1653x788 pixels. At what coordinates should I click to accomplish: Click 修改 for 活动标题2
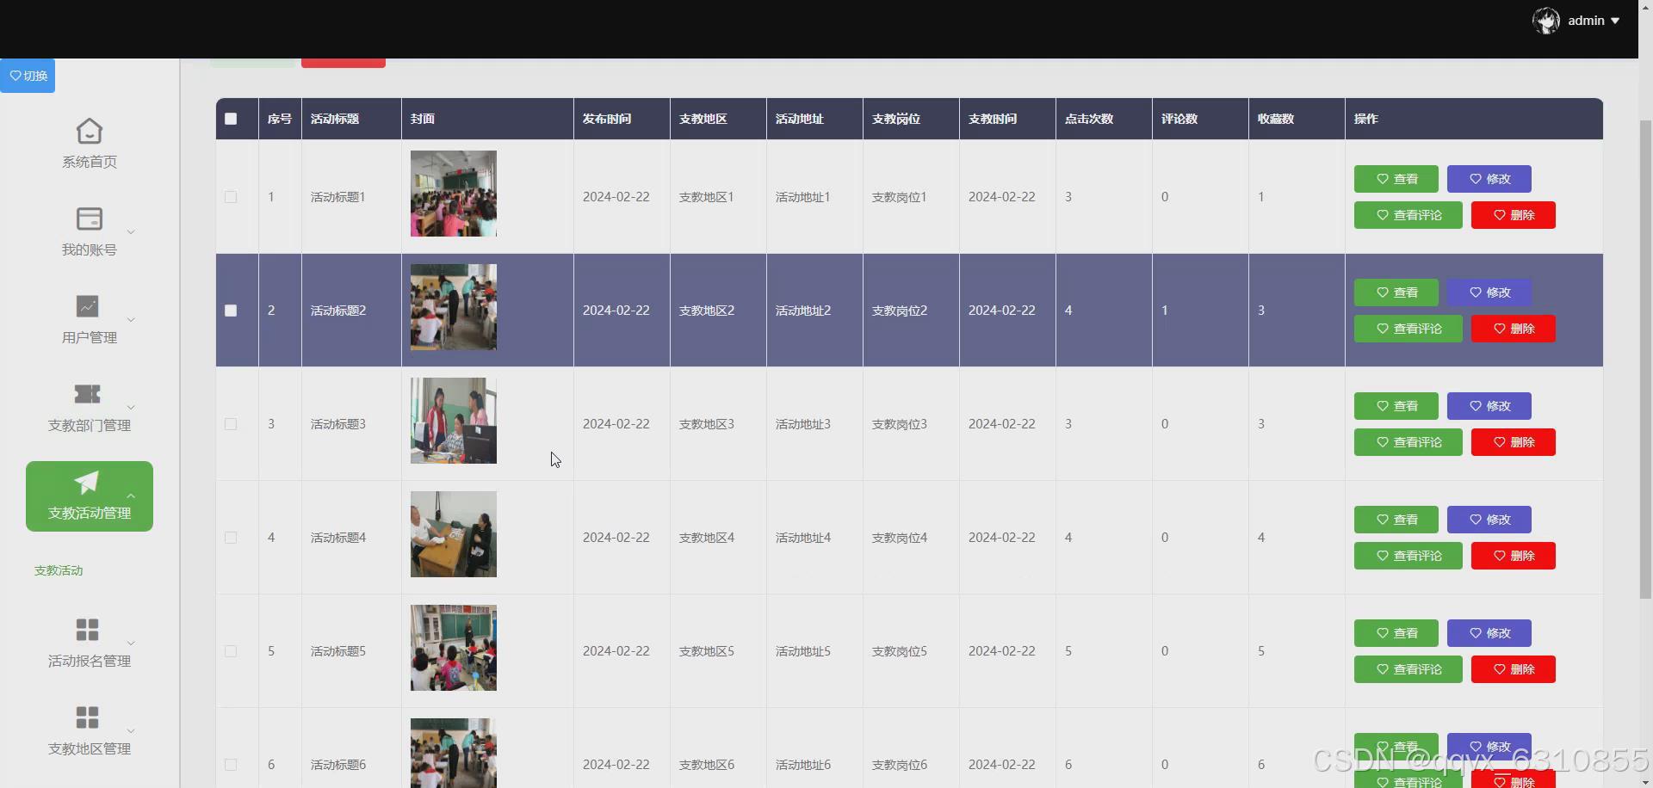[x=1489, y=292]
